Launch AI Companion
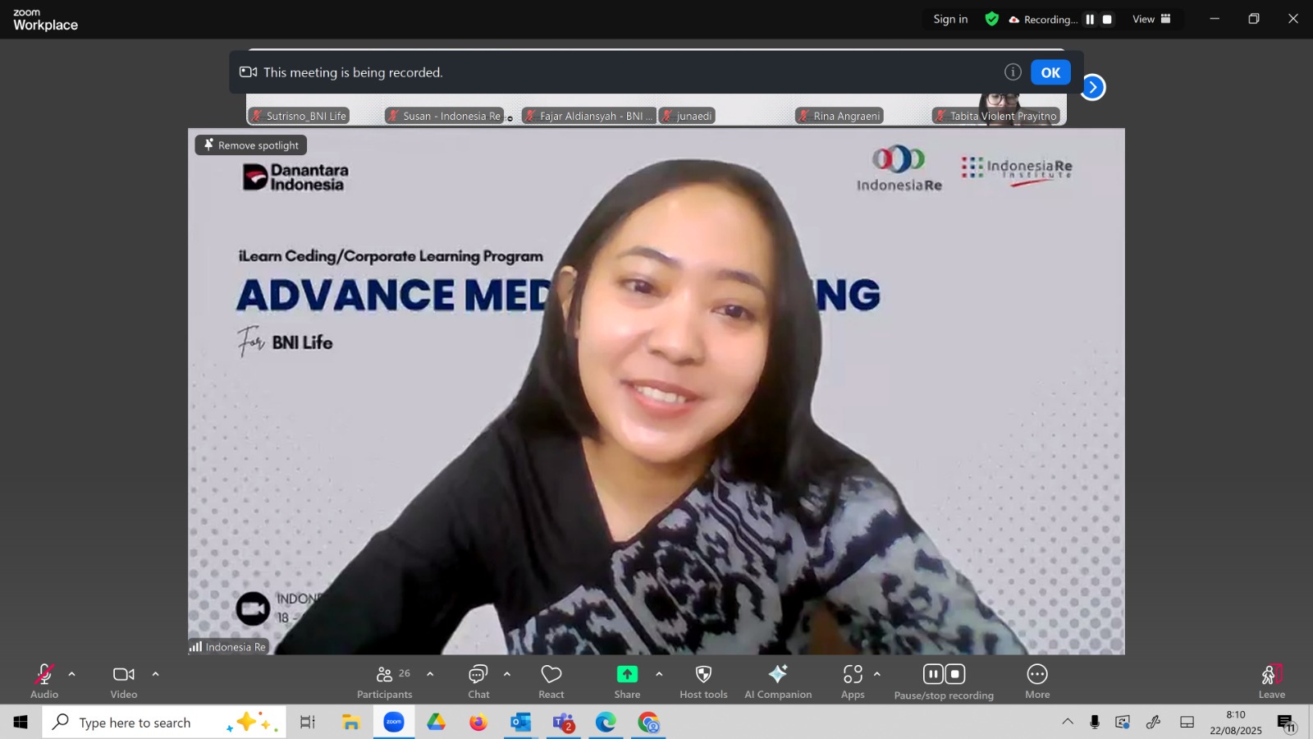1313x739 pixels. point(777,682)
